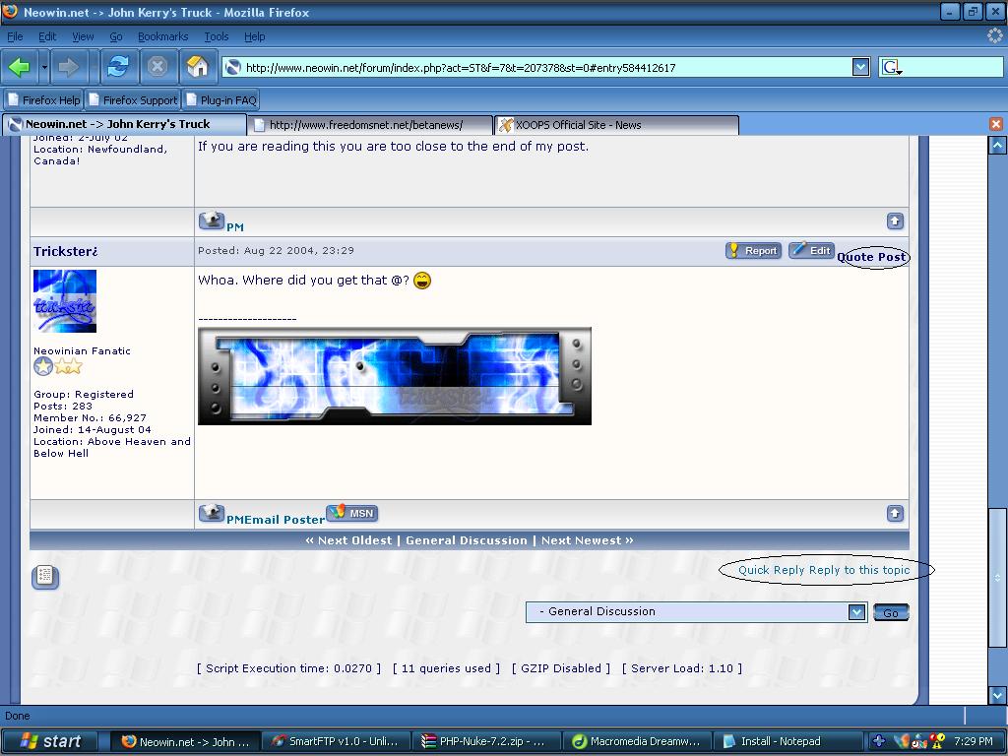Click the General Discussion navigation link
1008x756 pixels.
pyautogui.click(x=466, y=540)
